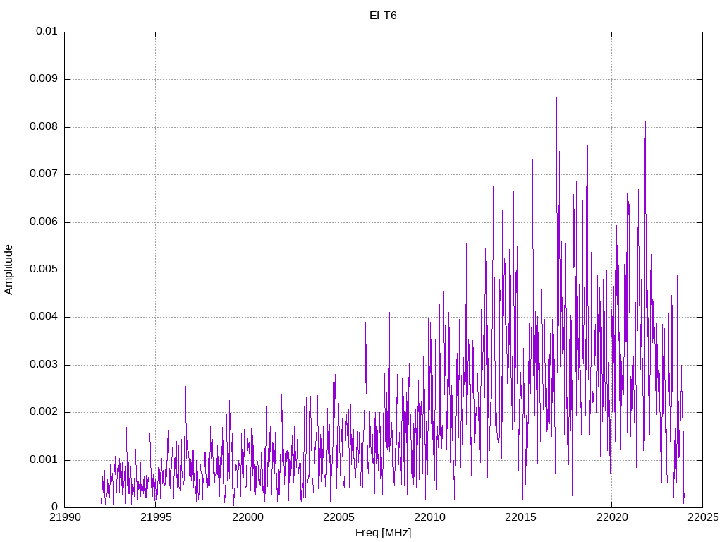
Task: Click y-axis tick label 0.005
Action: (x=44, y=270)
